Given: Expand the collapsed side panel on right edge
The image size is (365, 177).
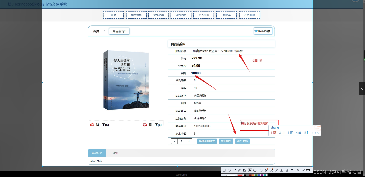Looking at the screenshot, I should coord(362,88).
